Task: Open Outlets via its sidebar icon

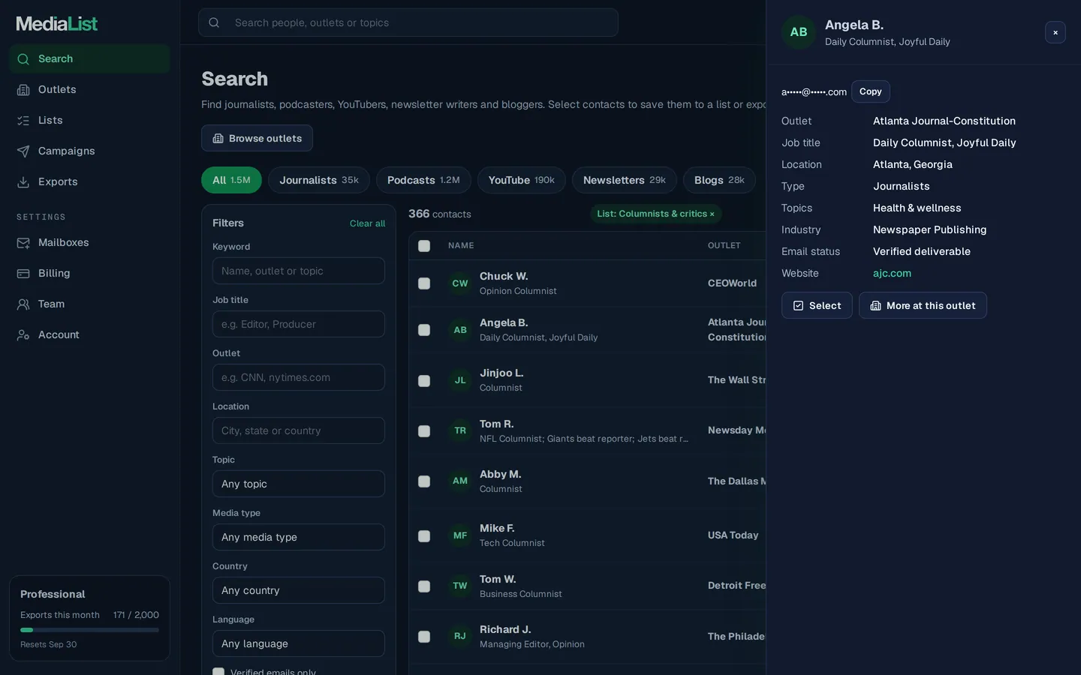Action: click(23, 90)
